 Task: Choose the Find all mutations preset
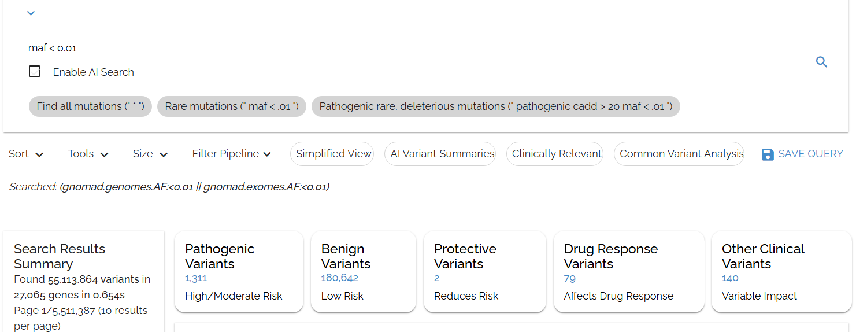click(x=90, y=106)
